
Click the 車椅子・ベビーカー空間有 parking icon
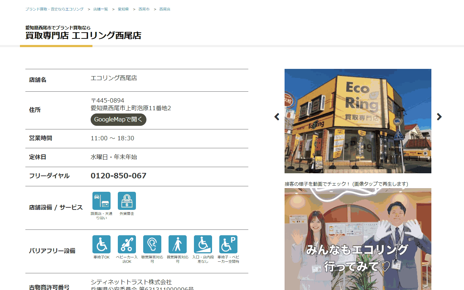pos(228,244)
